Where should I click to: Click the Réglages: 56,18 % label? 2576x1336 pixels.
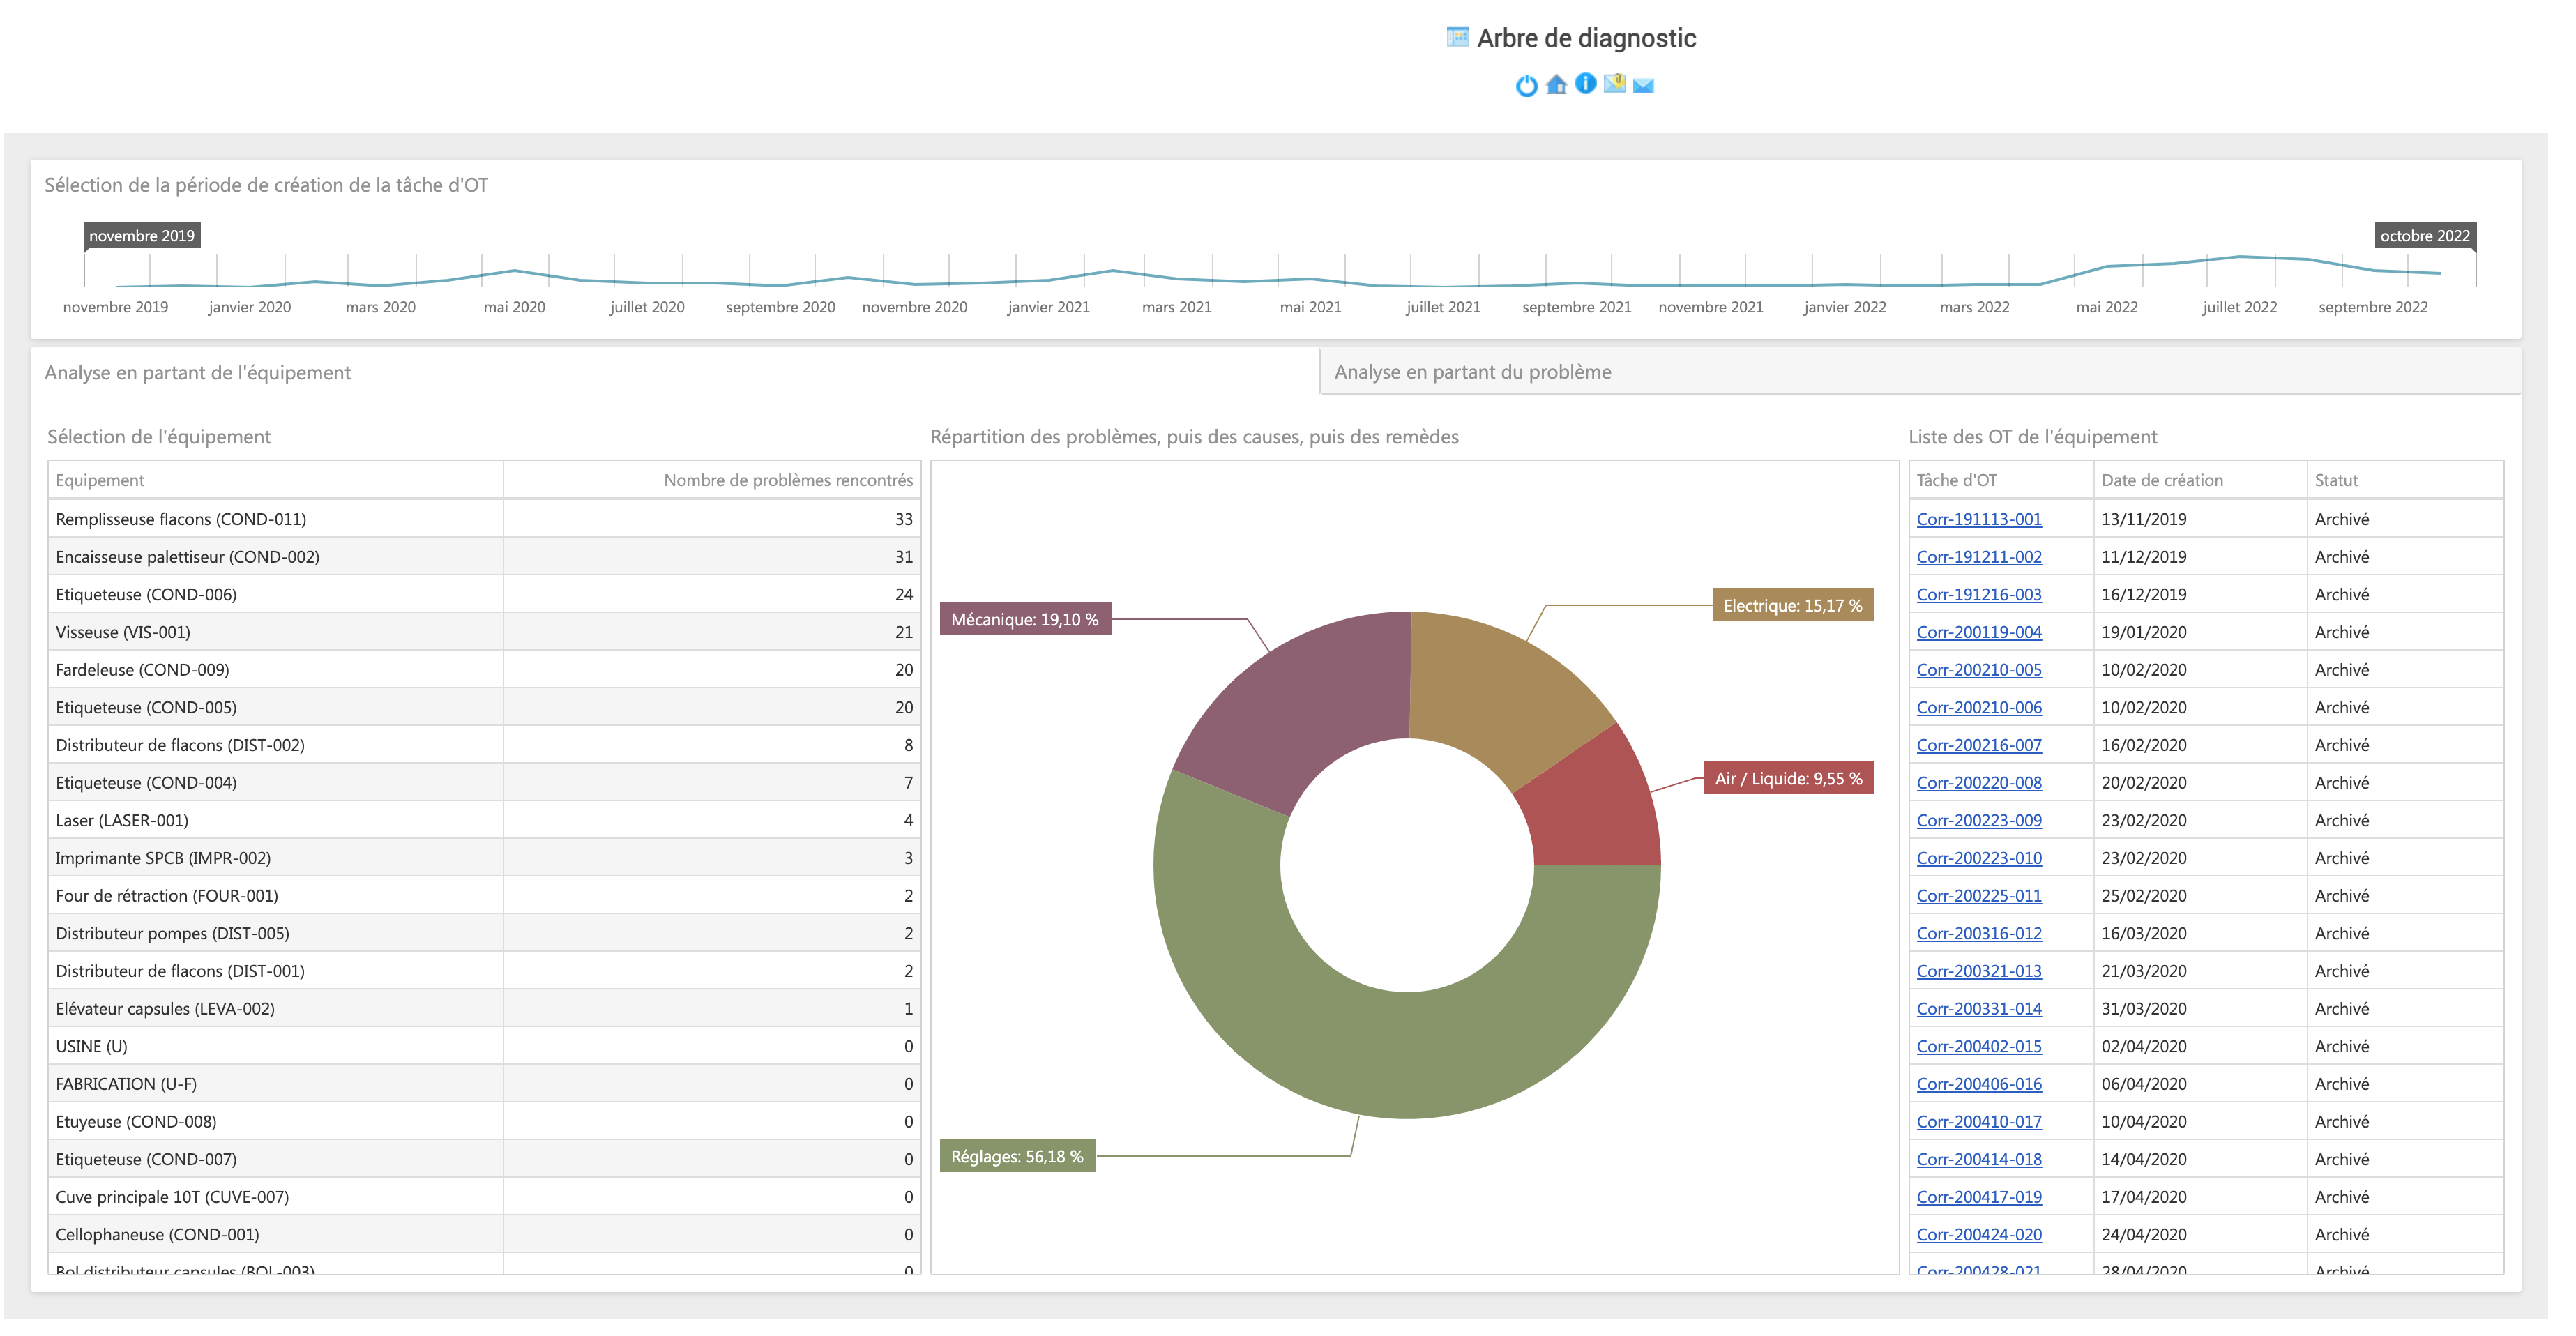click(1017, 1157)
